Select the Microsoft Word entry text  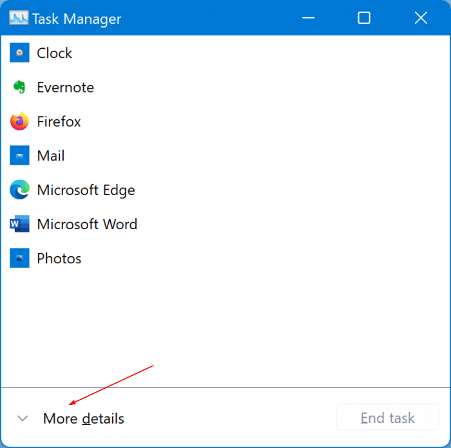[87, 224]
